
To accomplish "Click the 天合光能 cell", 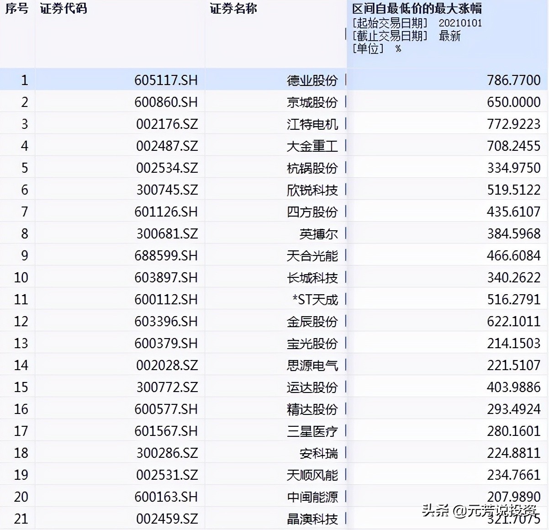I will (x=312, y=256).
